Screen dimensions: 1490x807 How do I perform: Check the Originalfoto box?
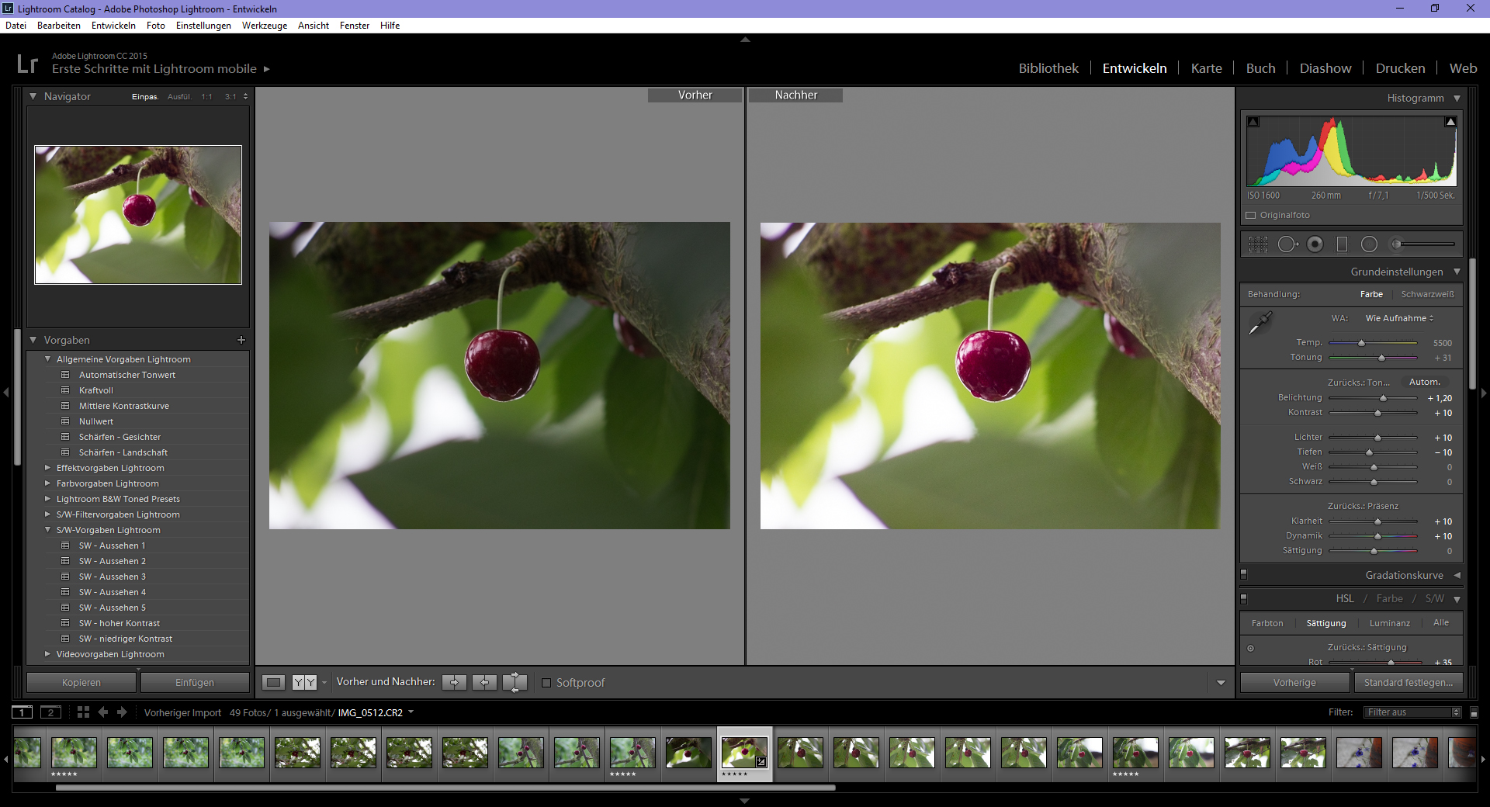[1251, 216]
